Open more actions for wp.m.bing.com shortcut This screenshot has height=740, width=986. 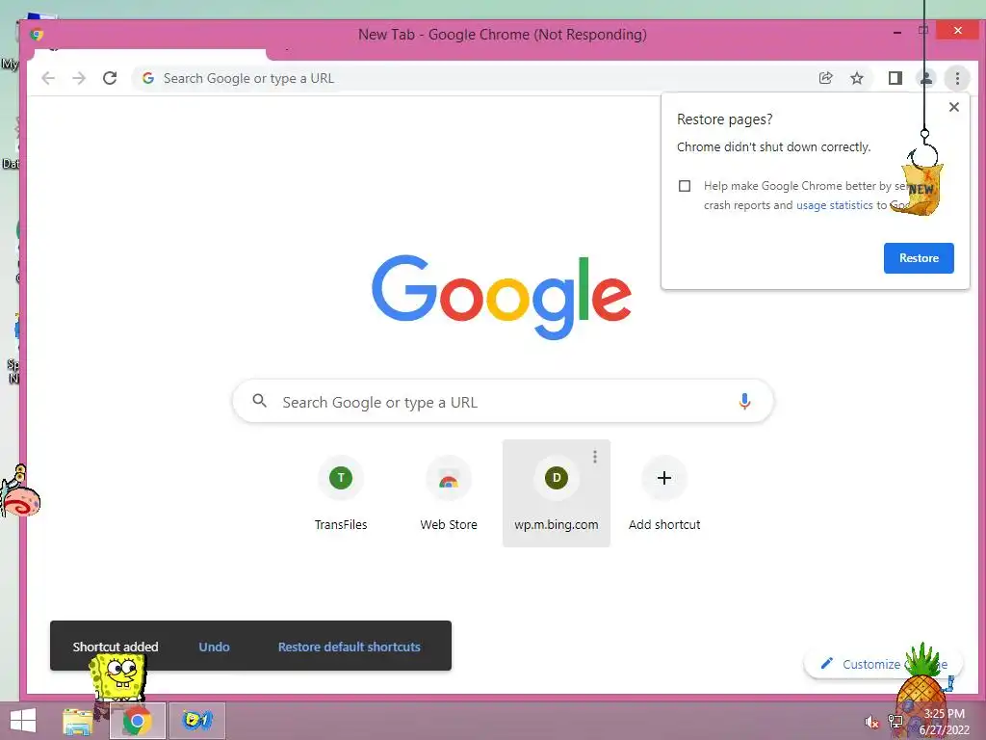595,456
